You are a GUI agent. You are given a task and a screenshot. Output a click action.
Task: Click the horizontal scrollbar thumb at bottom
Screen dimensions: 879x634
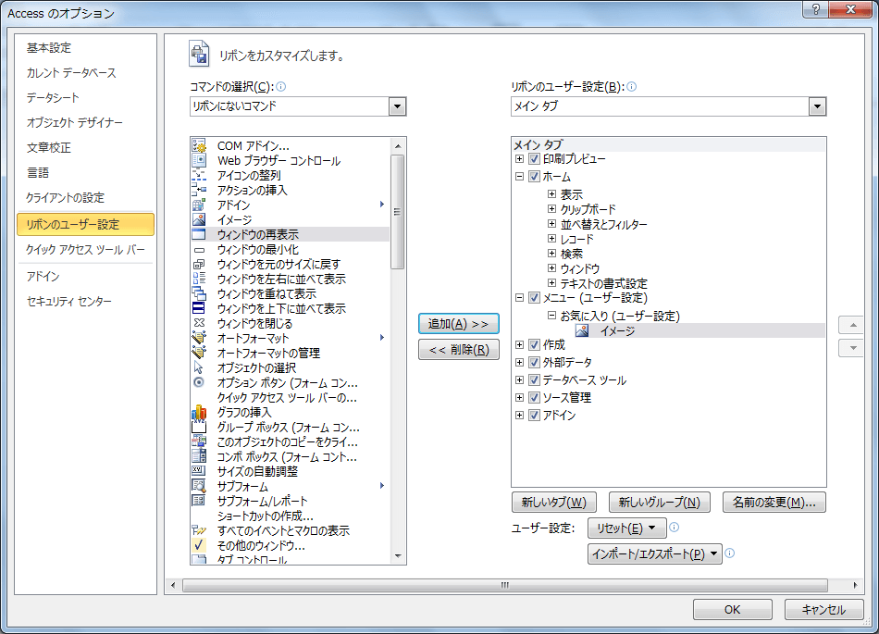click(x=505, y=585)
